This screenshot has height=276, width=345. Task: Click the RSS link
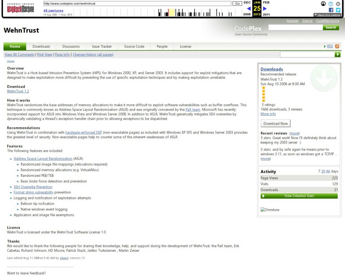tap(330, 46)
